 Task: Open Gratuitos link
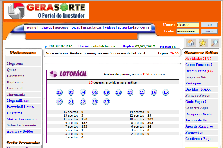(x=14, y=113)
